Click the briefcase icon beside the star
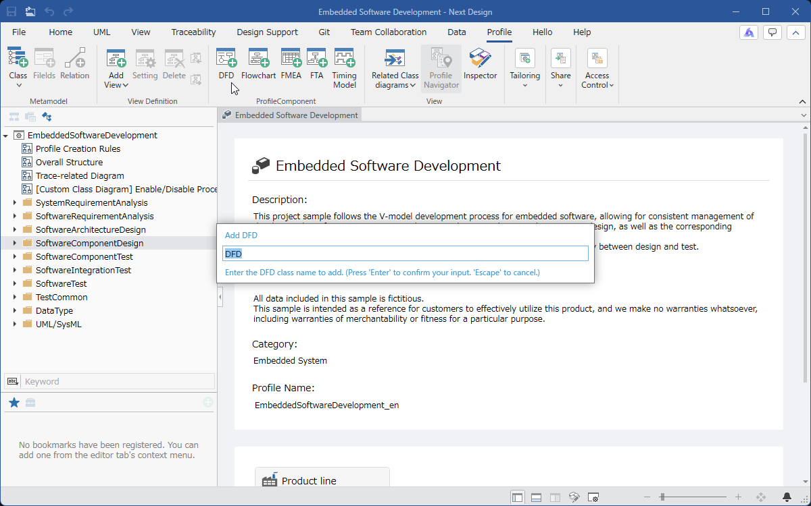The height and width of the screenshot is (506, 811). 30,403
